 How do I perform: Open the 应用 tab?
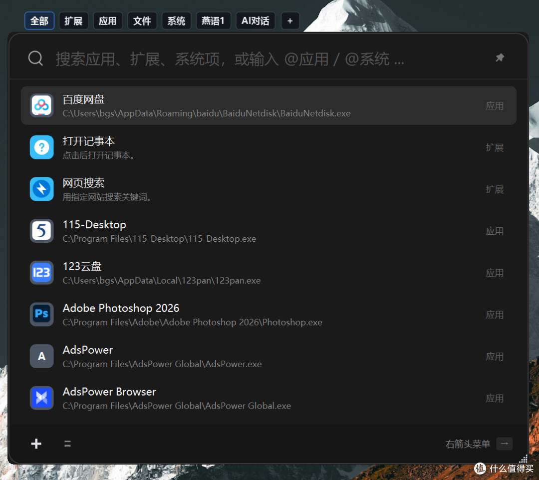(108, 21)
